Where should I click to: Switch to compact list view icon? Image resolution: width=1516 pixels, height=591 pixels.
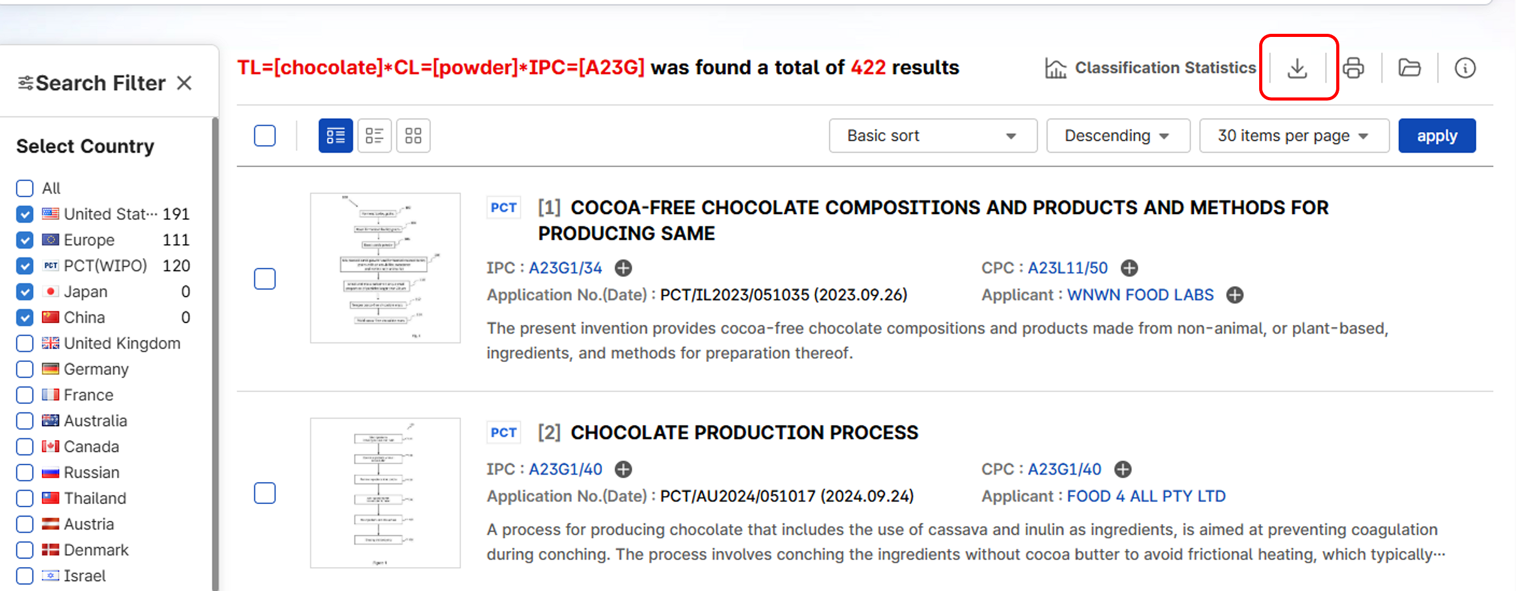375,136
